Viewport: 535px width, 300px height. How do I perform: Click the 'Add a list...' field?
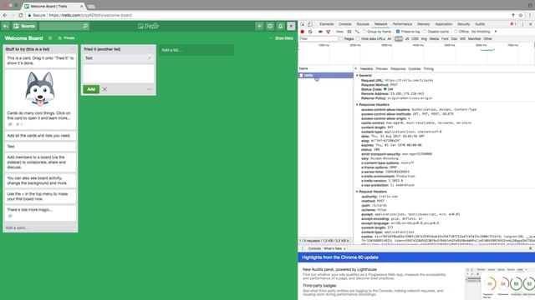tap(196, 50)
